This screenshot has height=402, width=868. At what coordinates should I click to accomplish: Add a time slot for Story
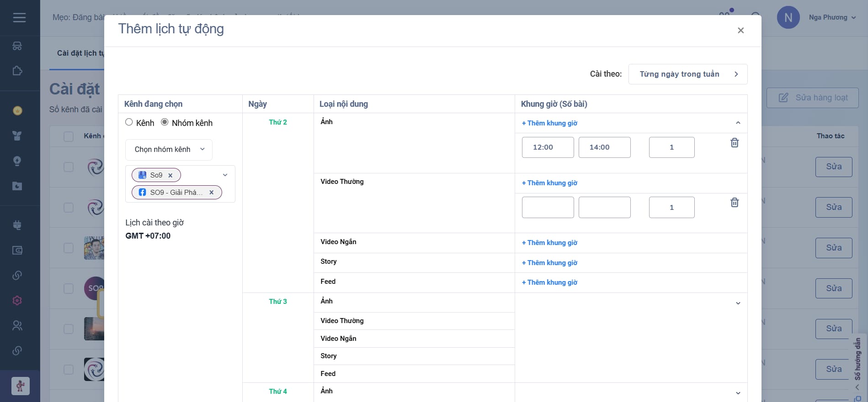(549, 263)
